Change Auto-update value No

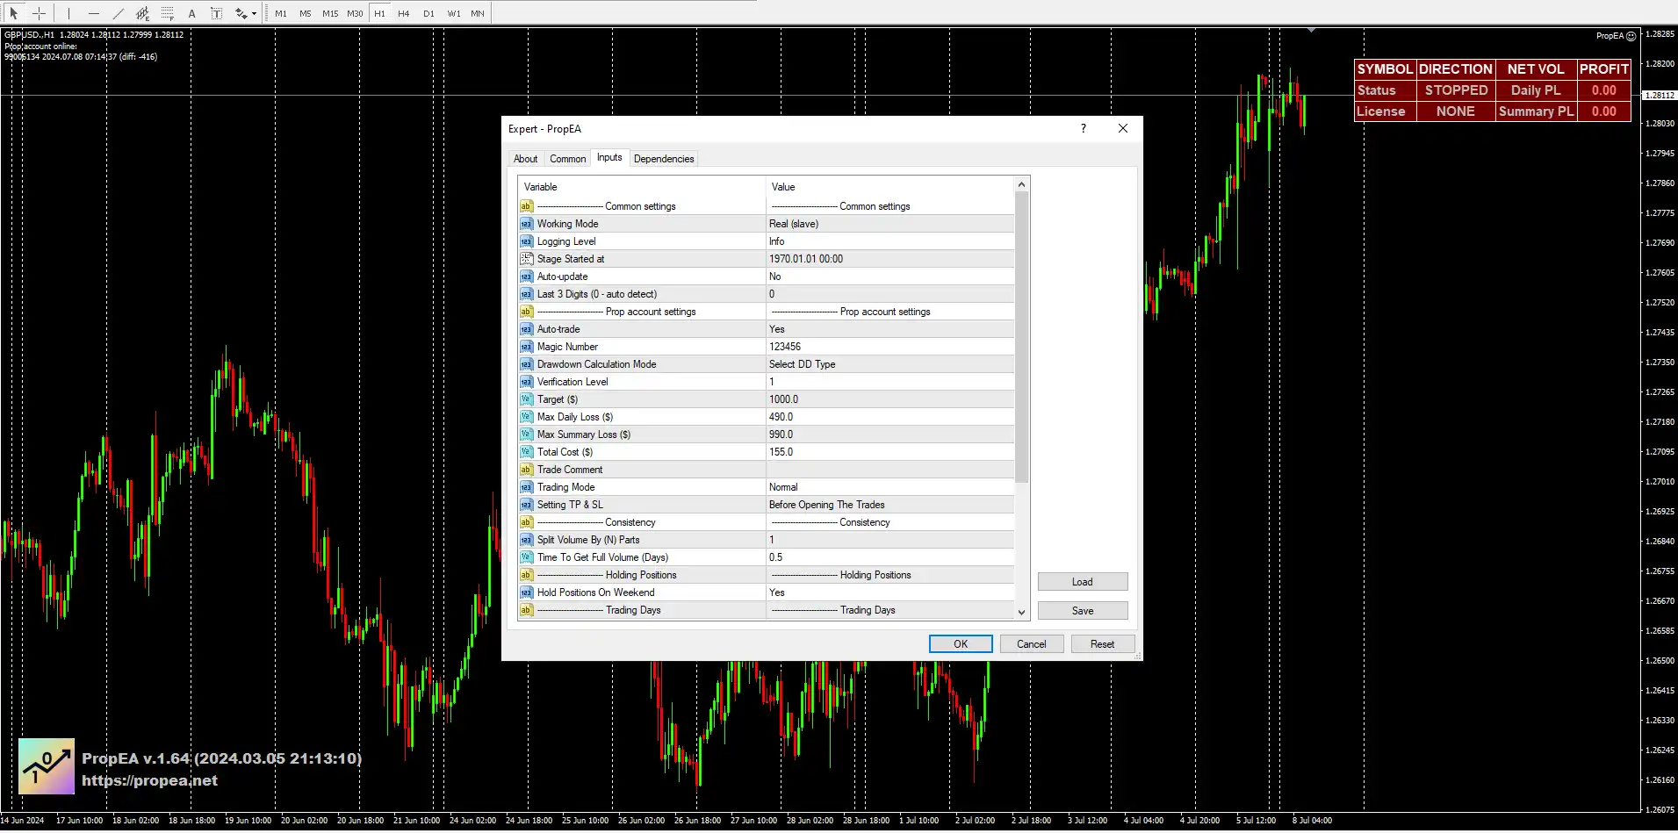(x=889, y=276)
